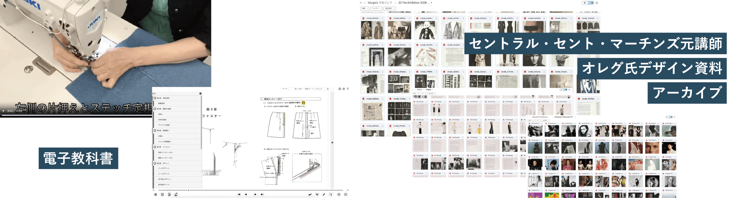The width and height of the screenshot is (740, 198).
Task: Close the table of contents panel
Action: pos(200,93)
